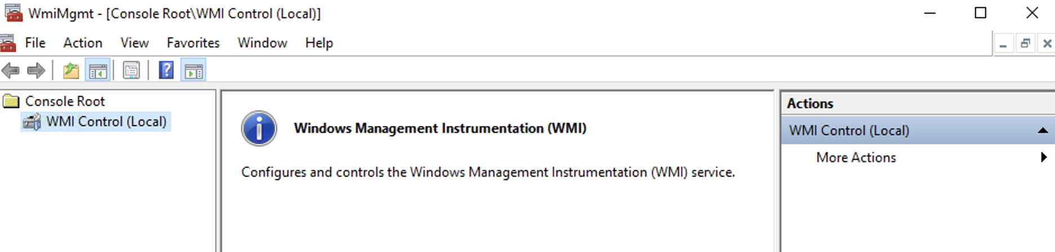
Task: Open the Help menu
Action: point(319,43)
